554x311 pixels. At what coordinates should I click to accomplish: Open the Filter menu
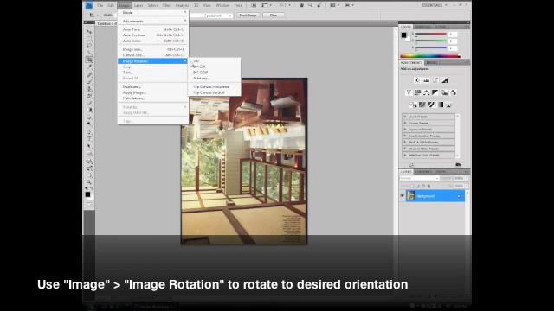166,5
